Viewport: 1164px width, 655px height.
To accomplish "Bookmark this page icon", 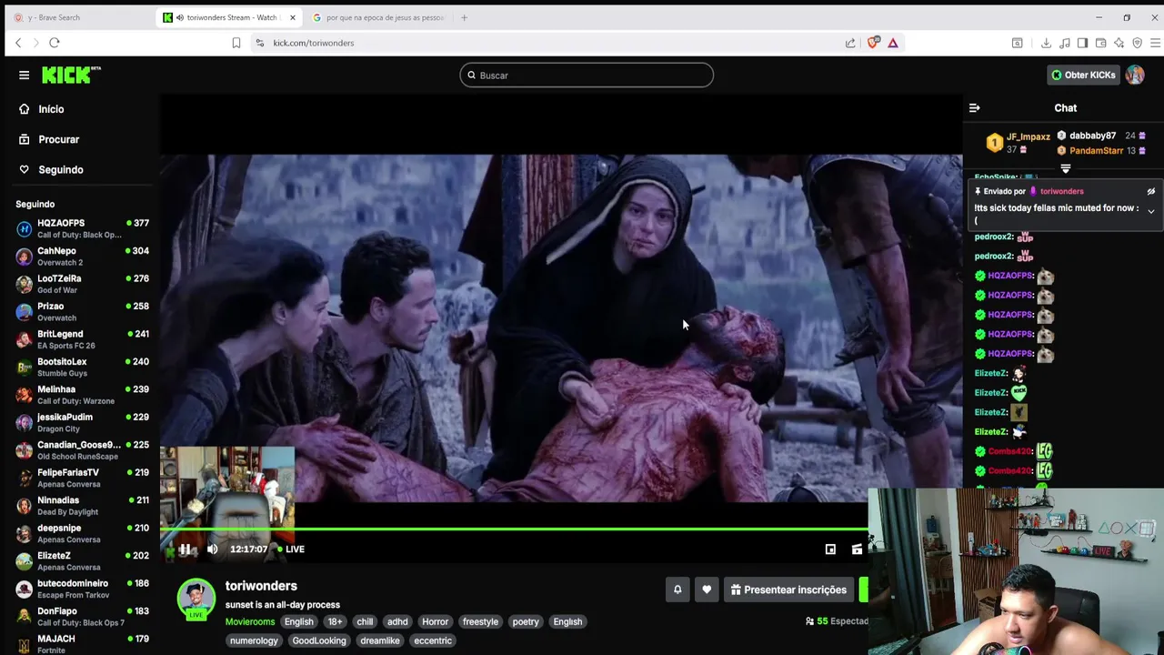I will [236, 43].
